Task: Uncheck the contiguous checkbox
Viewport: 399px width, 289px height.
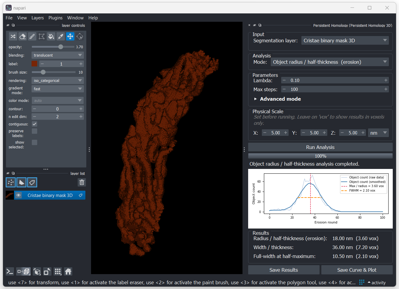Action: [x=35, y=124]
